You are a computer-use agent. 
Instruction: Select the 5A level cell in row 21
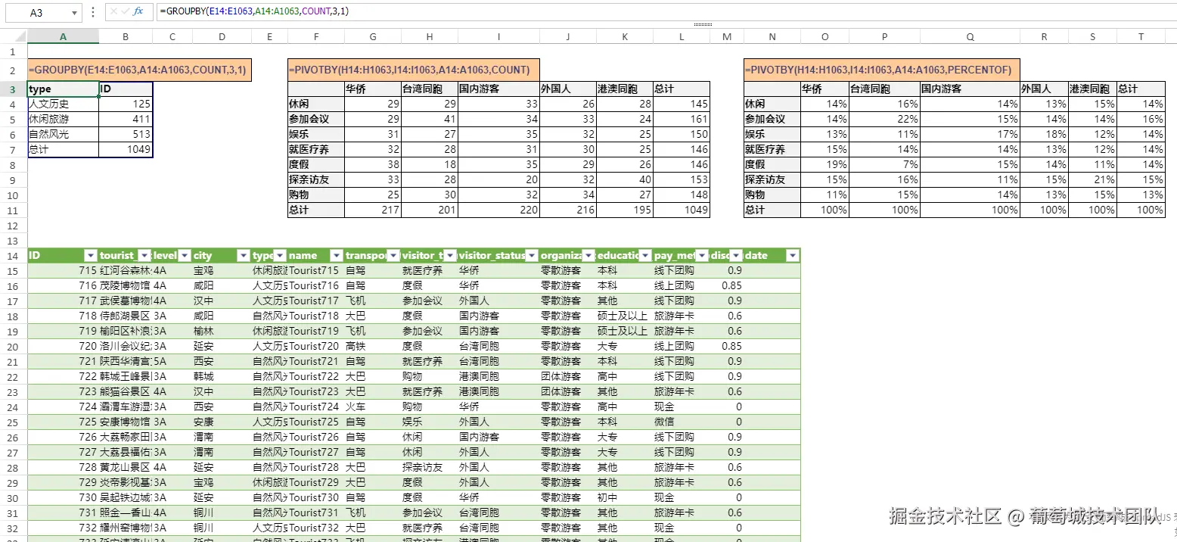point(172,362)
